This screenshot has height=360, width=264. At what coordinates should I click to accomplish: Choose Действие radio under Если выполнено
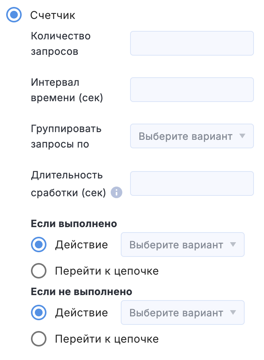(39, 245)
